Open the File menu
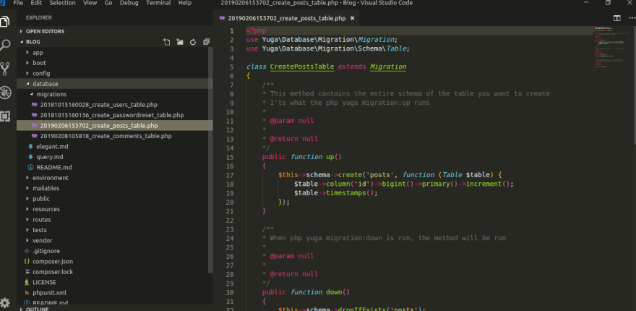This screenshot has height=311, width=636. pyautogui.click(x=18, y=3)
